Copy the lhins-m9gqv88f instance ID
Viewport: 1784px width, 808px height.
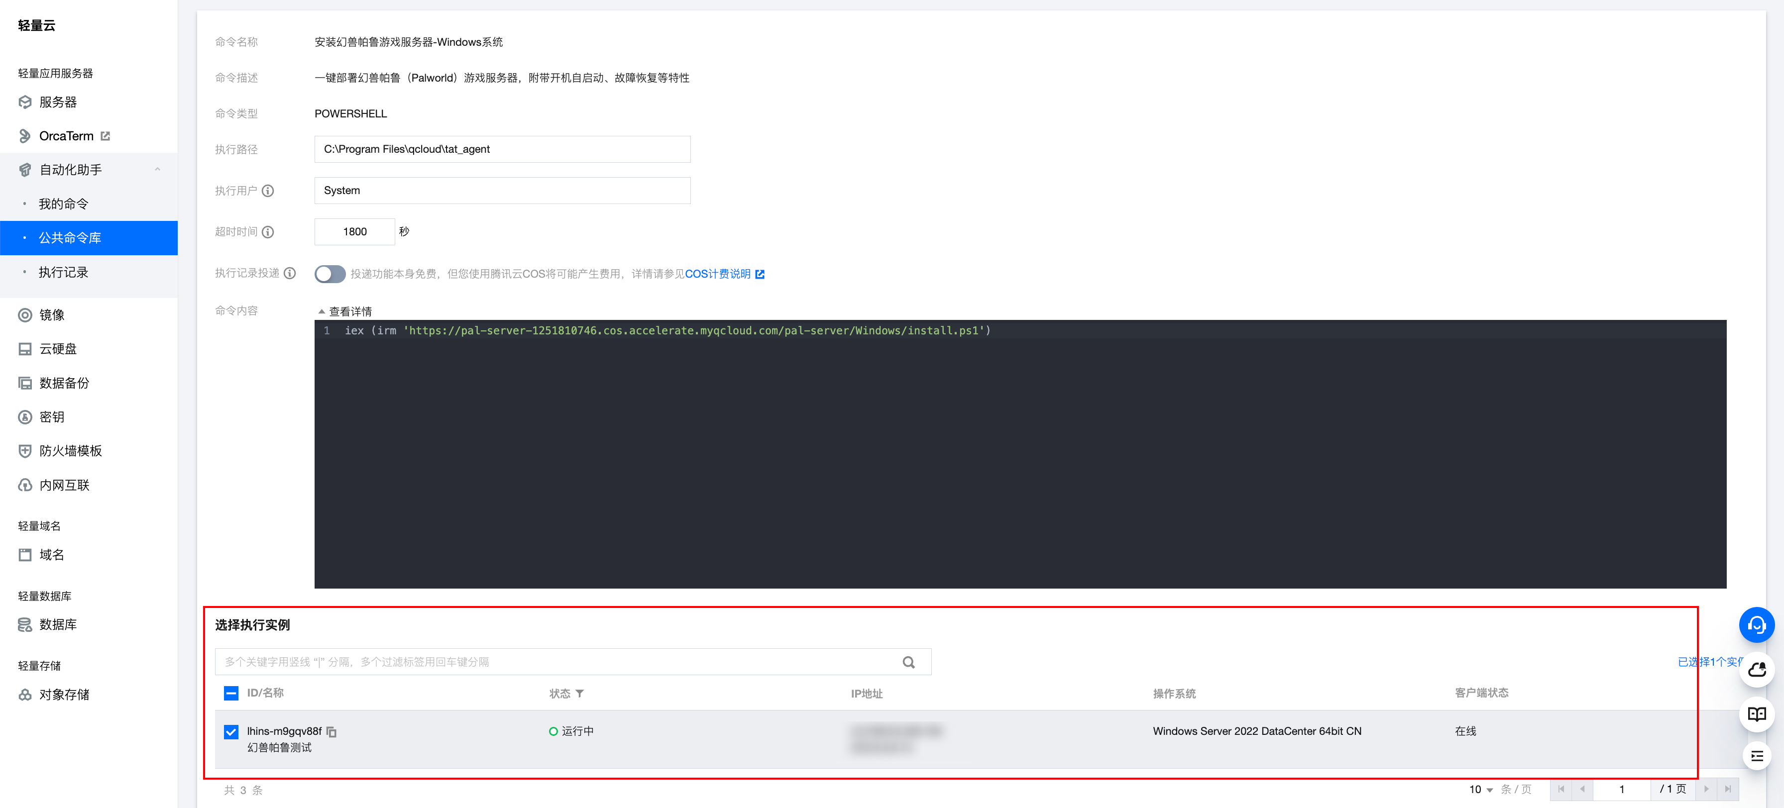(332, 732)
